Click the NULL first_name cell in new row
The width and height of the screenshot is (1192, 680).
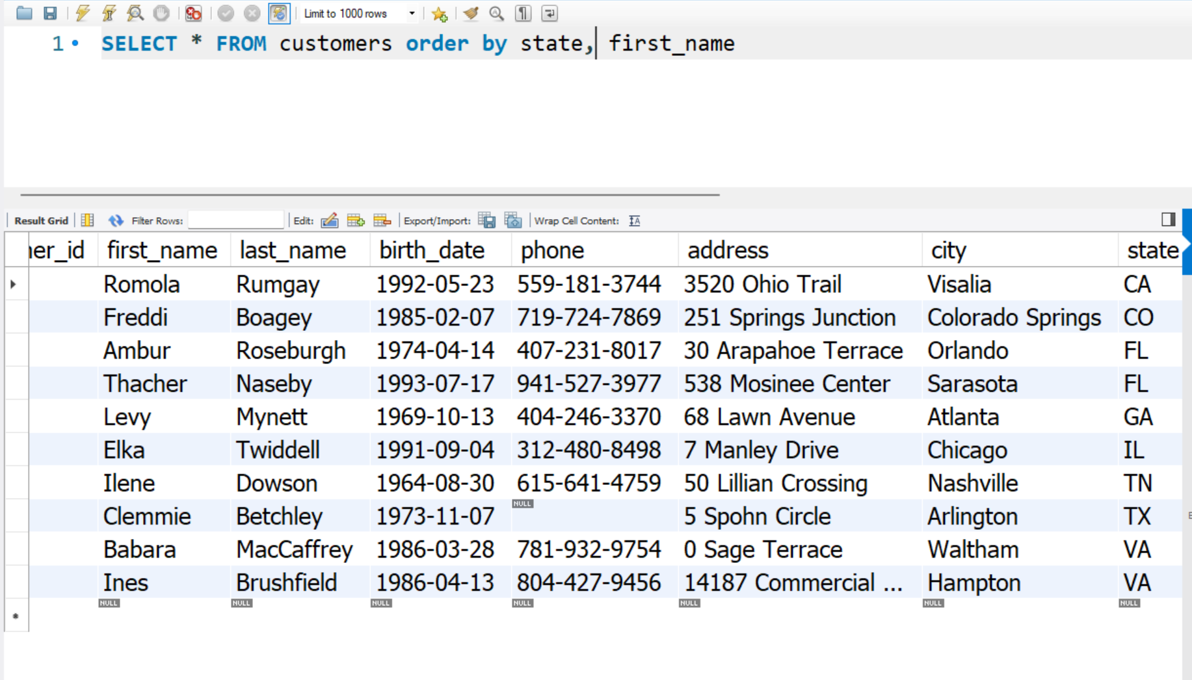(x=109, y=603)
